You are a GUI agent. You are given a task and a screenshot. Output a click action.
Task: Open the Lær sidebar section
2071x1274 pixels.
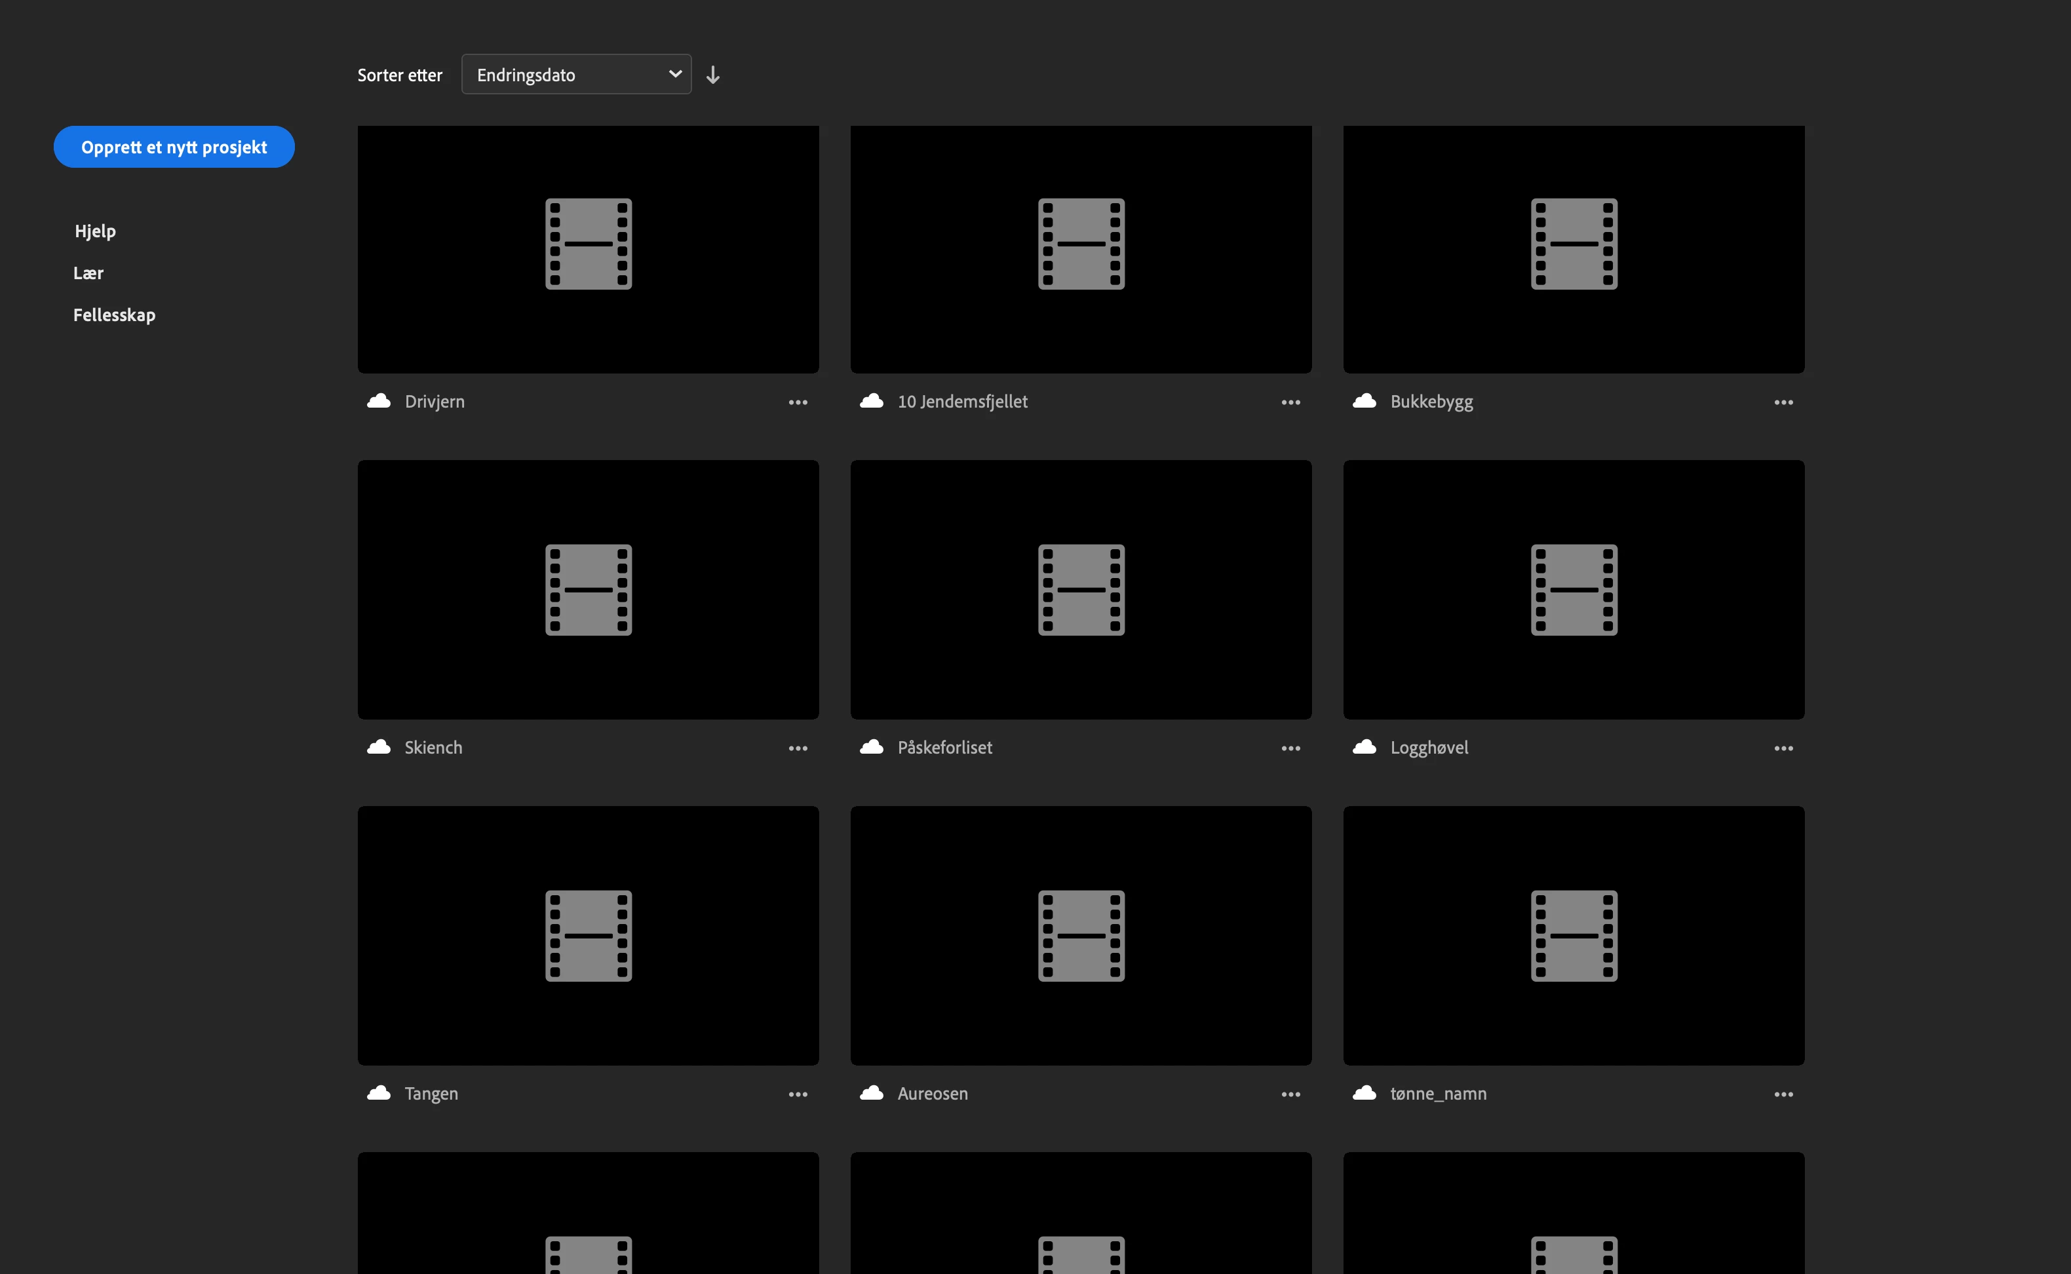(x=88, y=273)
